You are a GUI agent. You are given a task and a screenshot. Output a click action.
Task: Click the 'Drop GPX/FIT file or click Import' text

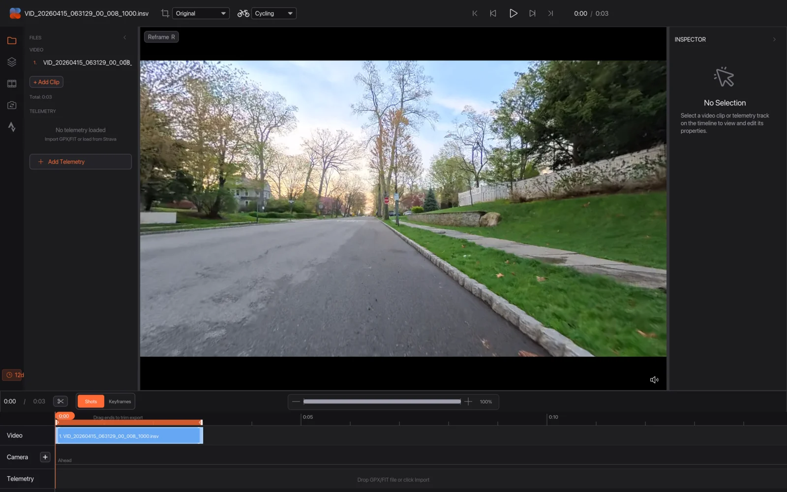pos(393,480)
